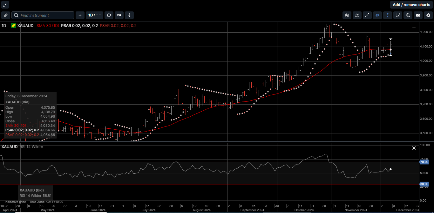Select the chart statistics icon
434x213 pixels.
click(357, 15)
